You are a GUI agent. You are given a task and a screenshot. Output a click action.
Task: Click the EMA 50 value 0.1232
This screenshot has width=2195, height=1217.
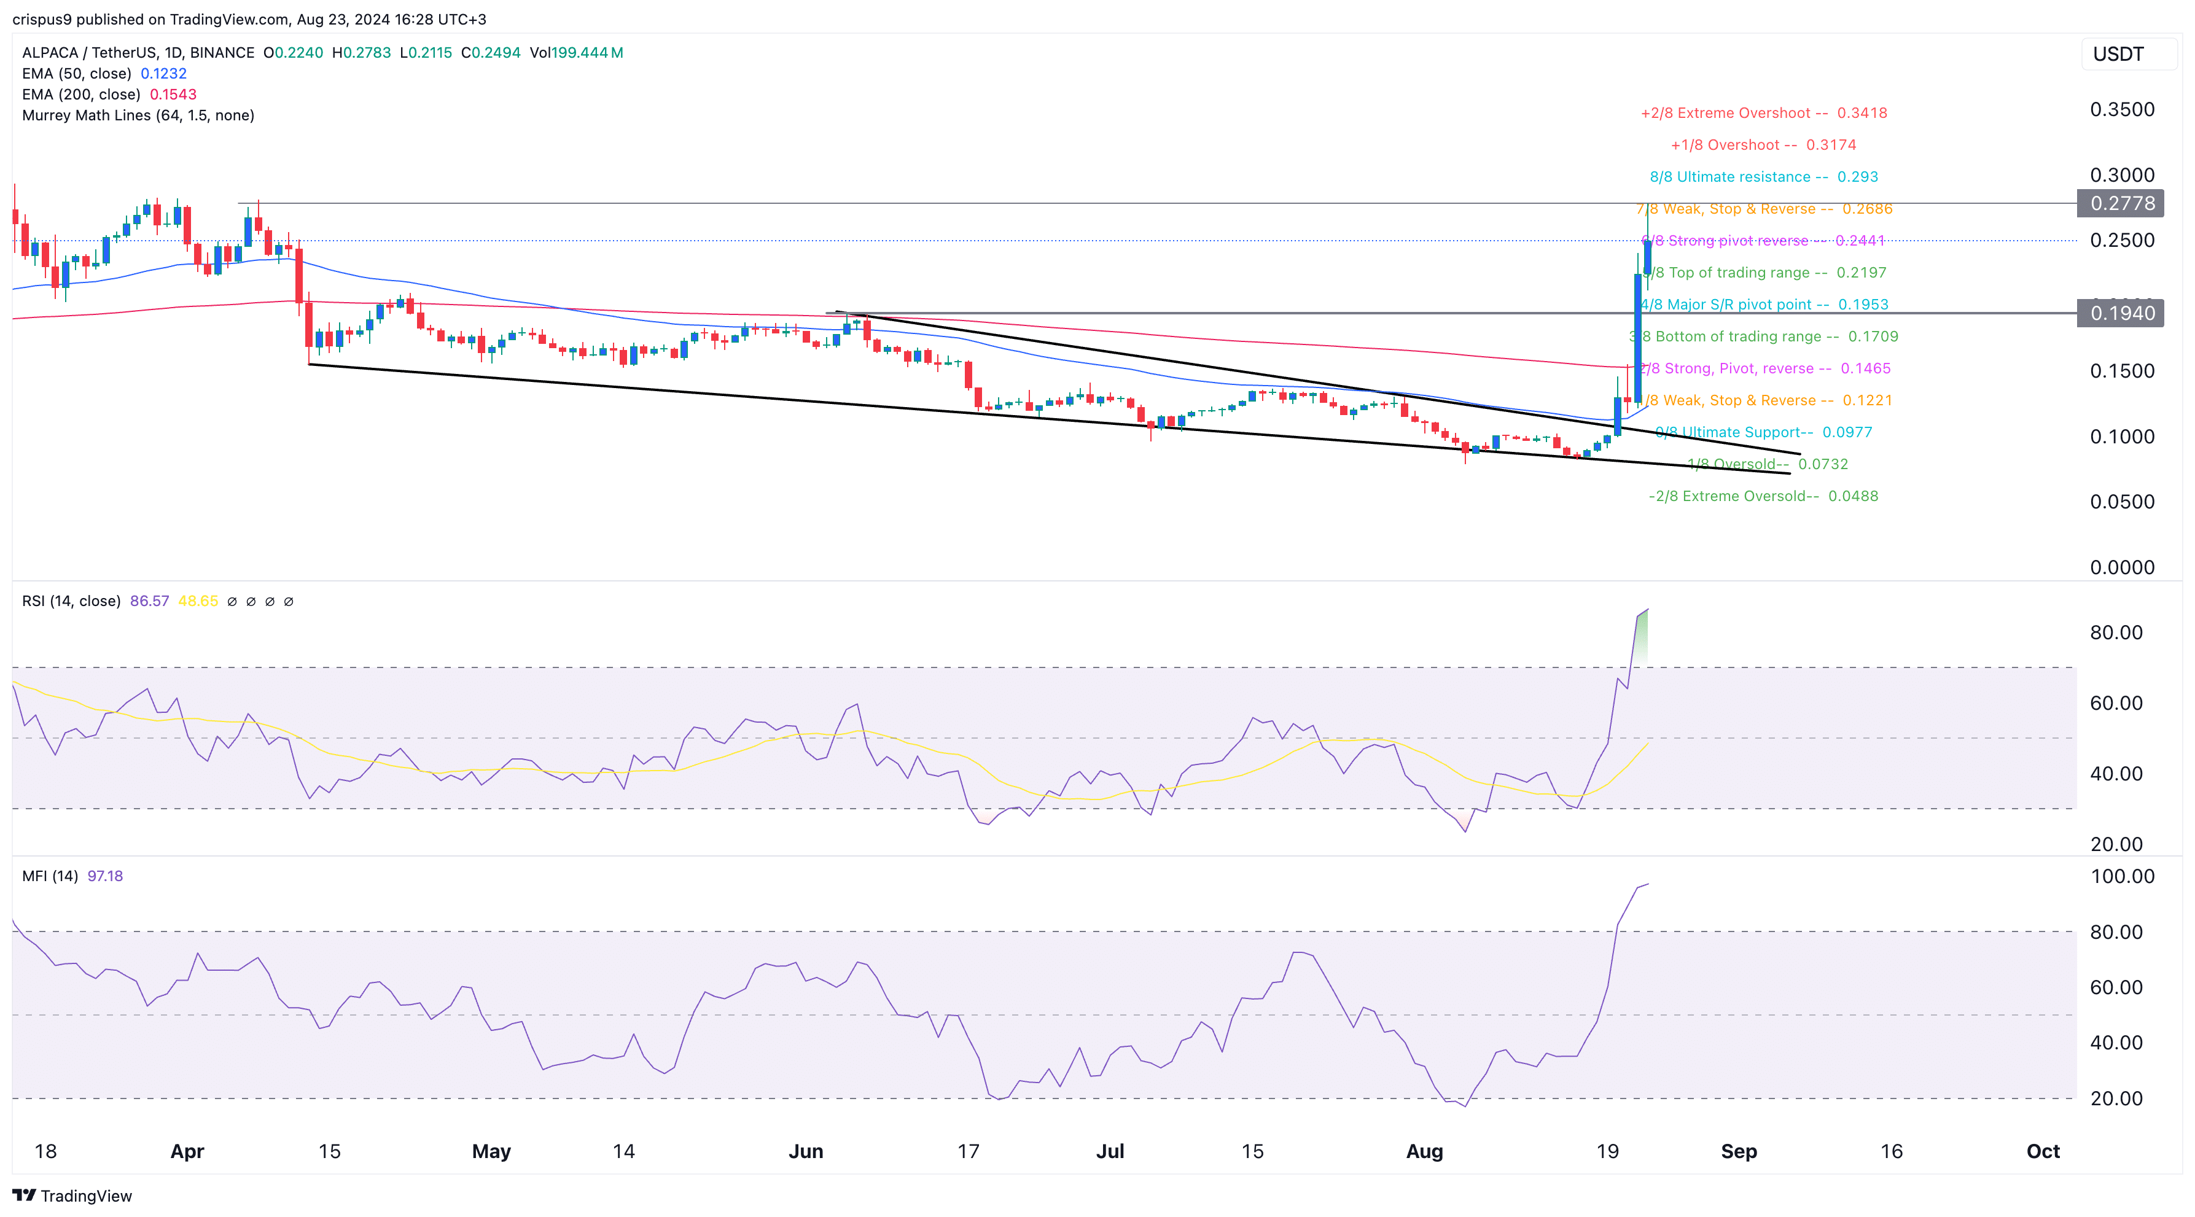(163, 73)
